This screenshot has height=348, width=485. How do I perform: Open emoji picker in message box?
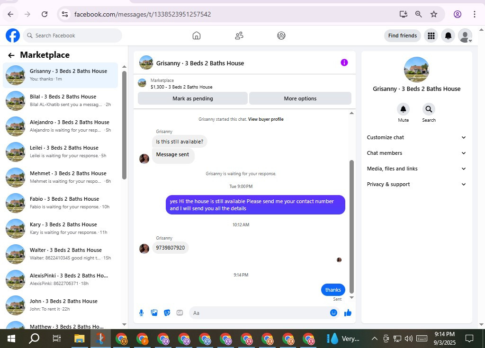[x=333, y=313]
